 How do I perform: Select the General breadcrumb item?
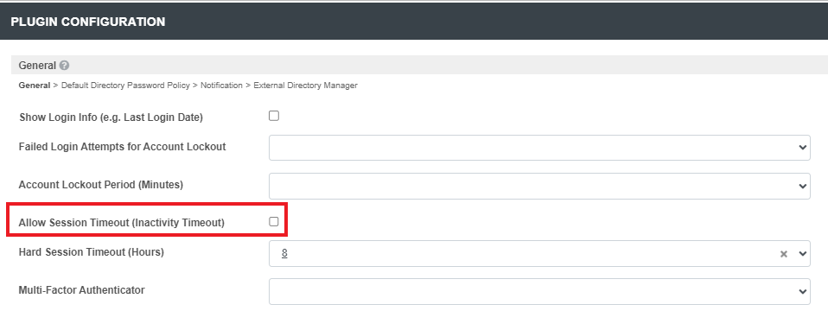click(x=35, y=85)
